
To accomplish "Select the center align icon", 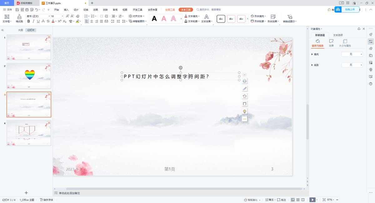I will coord(92,22).
